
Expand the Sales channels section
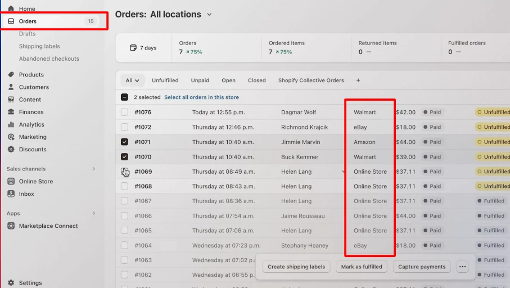94,169
